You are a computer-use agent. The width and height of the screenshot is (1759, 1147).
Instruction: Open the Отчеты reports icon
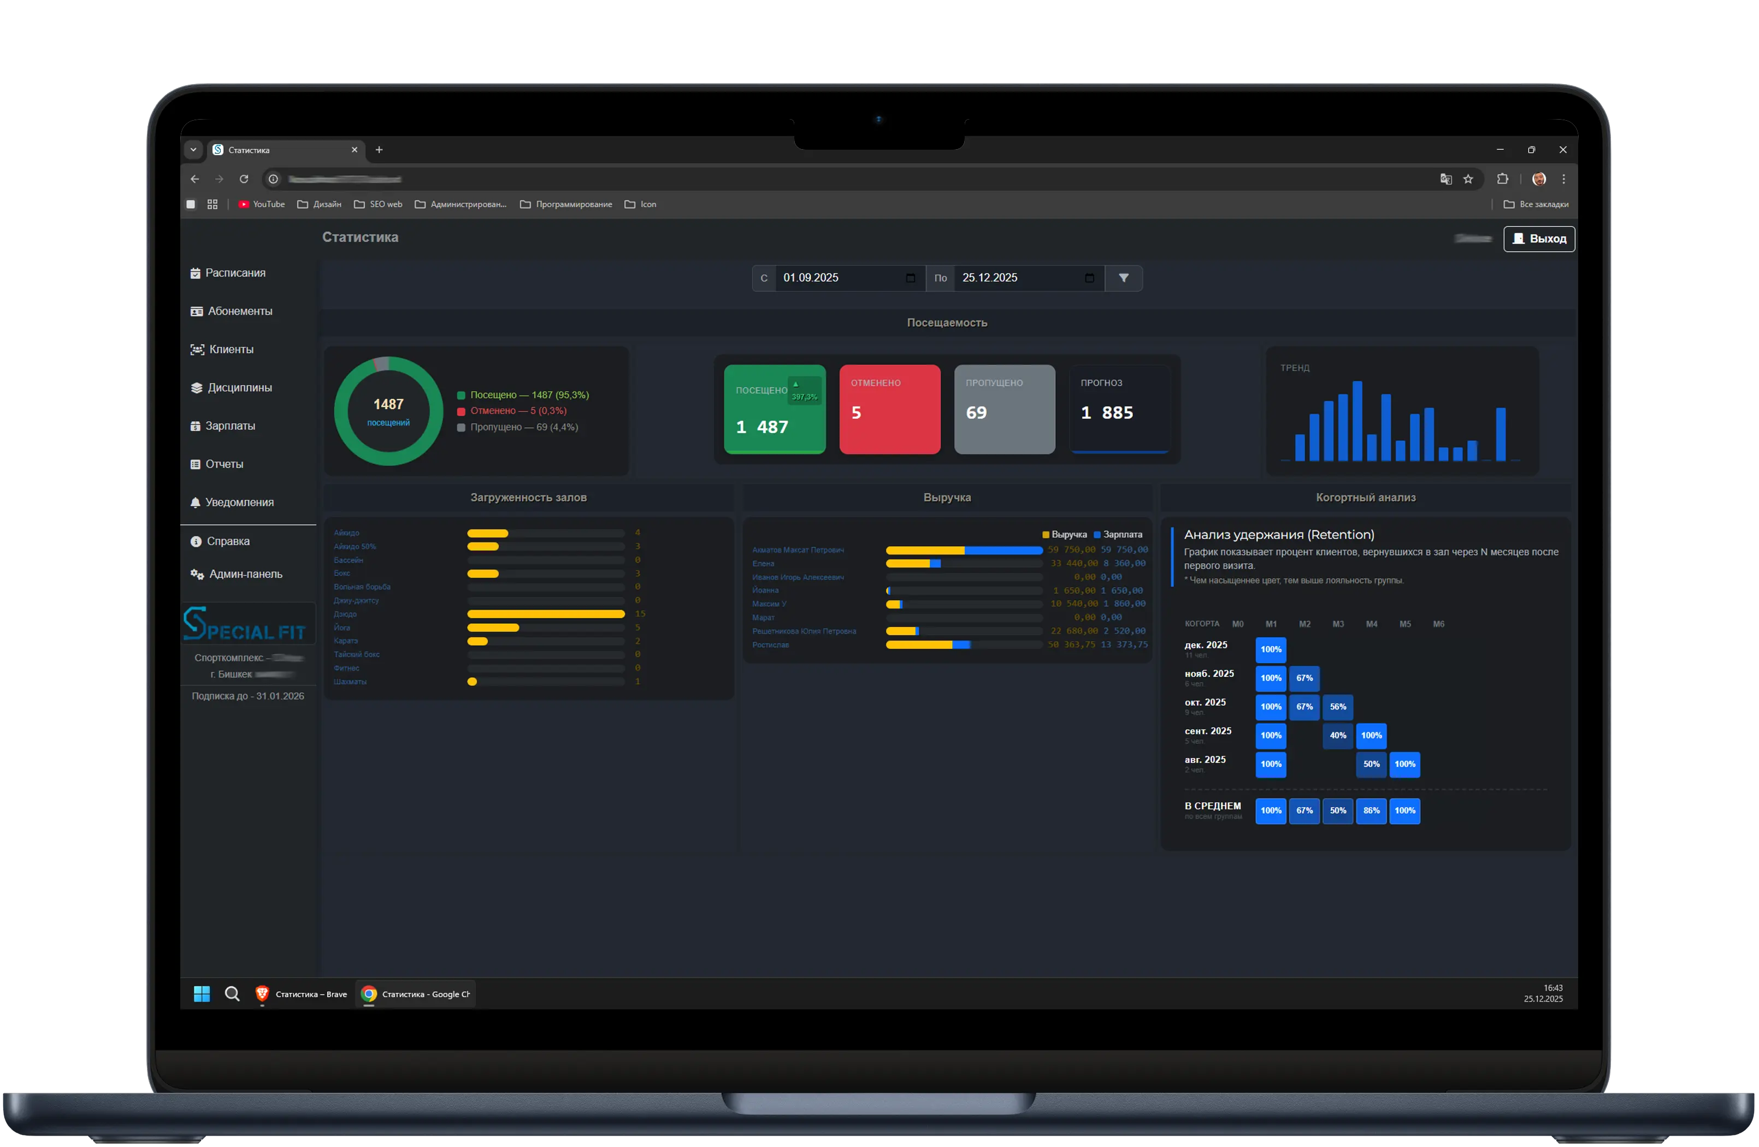pyautogui.click(x=196, y=463)
